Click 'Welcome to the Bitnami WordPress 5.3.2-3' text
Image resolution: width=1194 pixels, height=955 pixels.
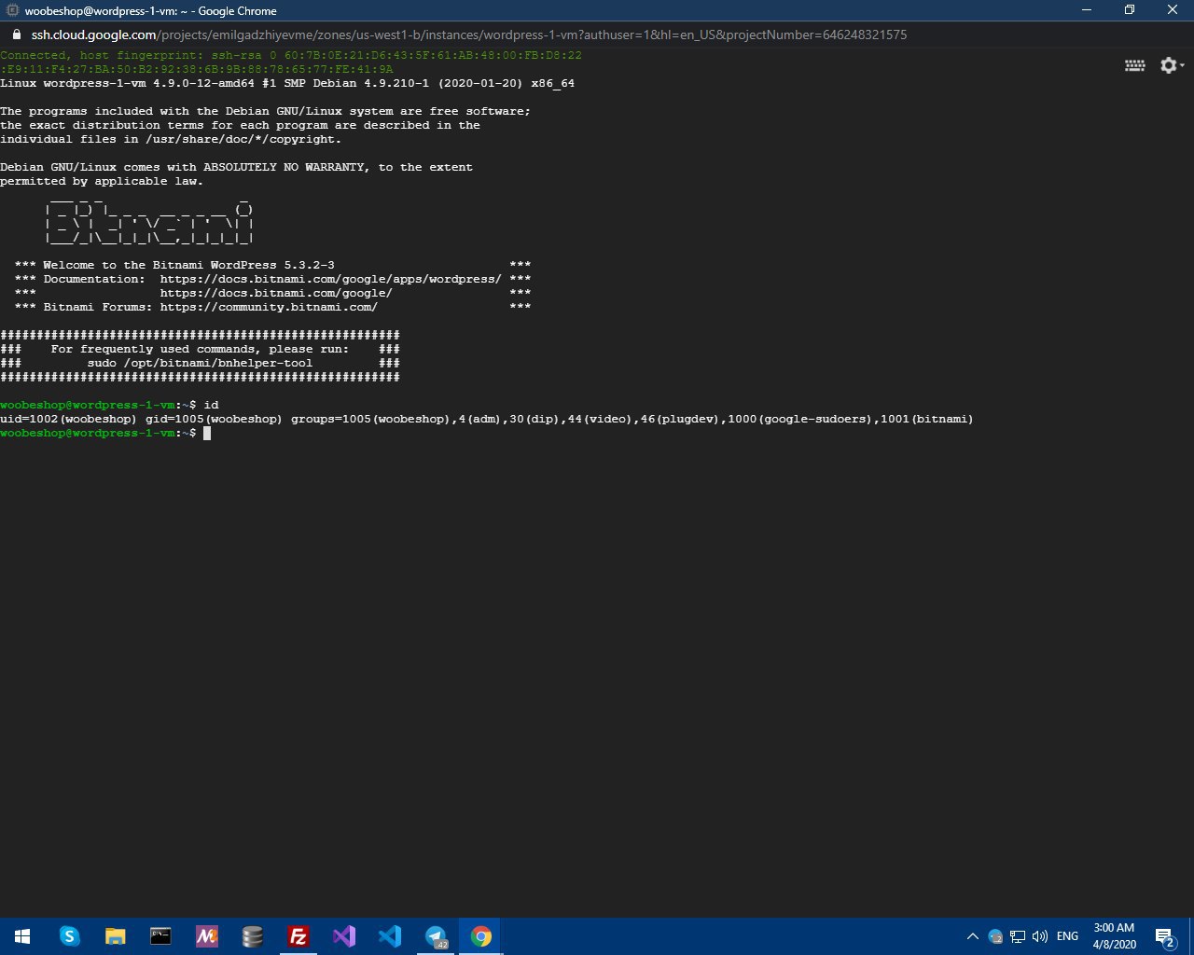click(188, 265)
